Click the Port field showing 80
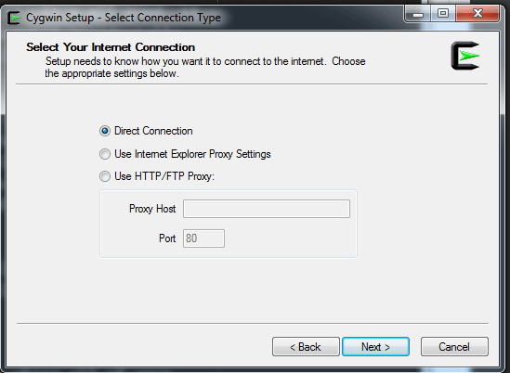 (203, 238)
